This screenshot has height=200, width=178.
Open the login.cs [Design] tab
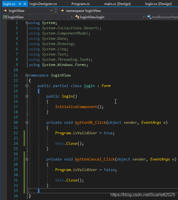158,4
